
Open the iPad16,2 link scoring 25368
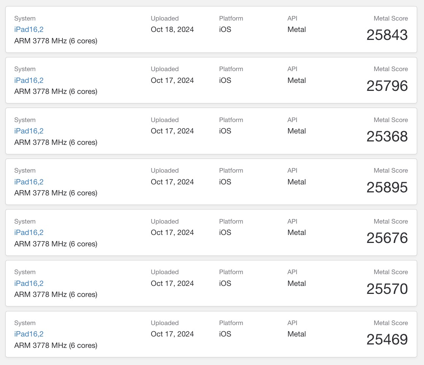coord(29,131)
